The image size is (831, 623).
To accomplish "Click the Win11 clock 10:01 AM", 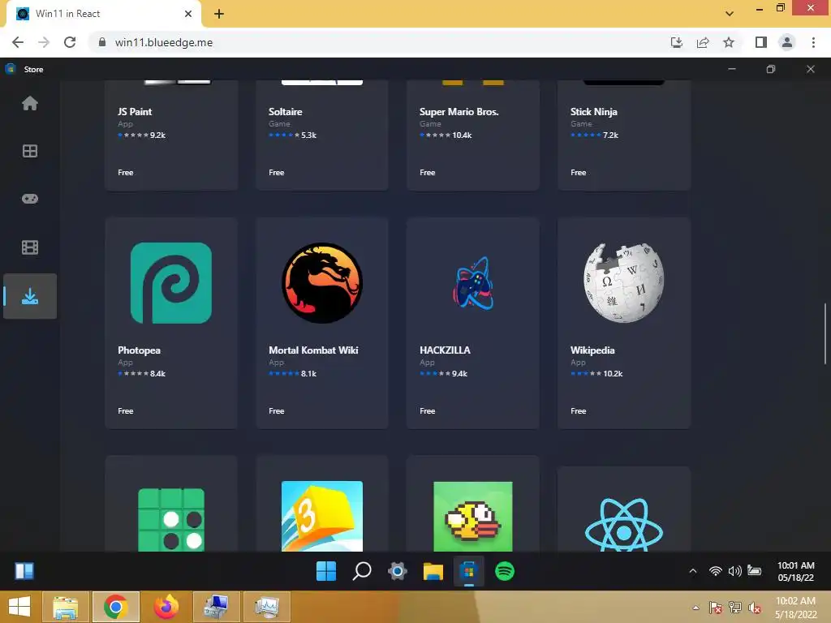I will tap(795, 565).
